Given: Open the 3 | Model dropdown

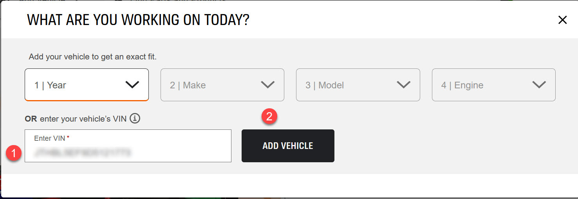Looking at the screenshot, I should pyautogui.click(x=358, y=85).
